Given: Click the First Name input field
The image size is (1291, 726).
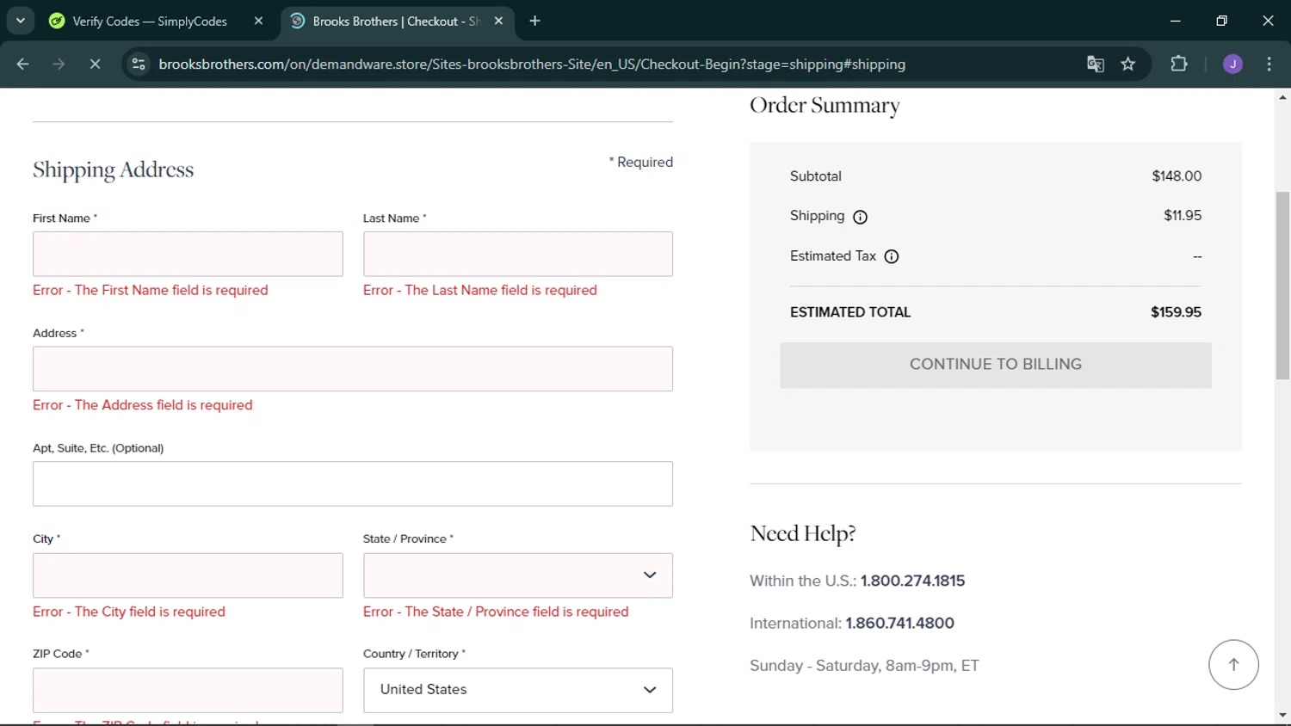Looking at the screenshot, I should pyautogui.click(x=188, y=254).
